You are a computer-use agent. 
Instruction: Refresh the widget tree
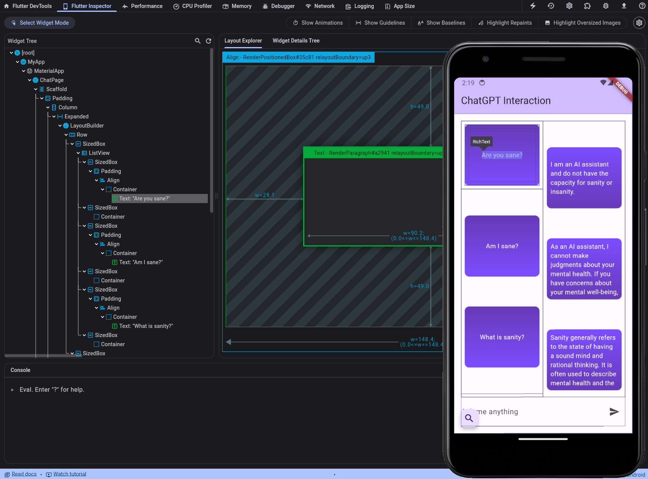click(x=209, y=41)
